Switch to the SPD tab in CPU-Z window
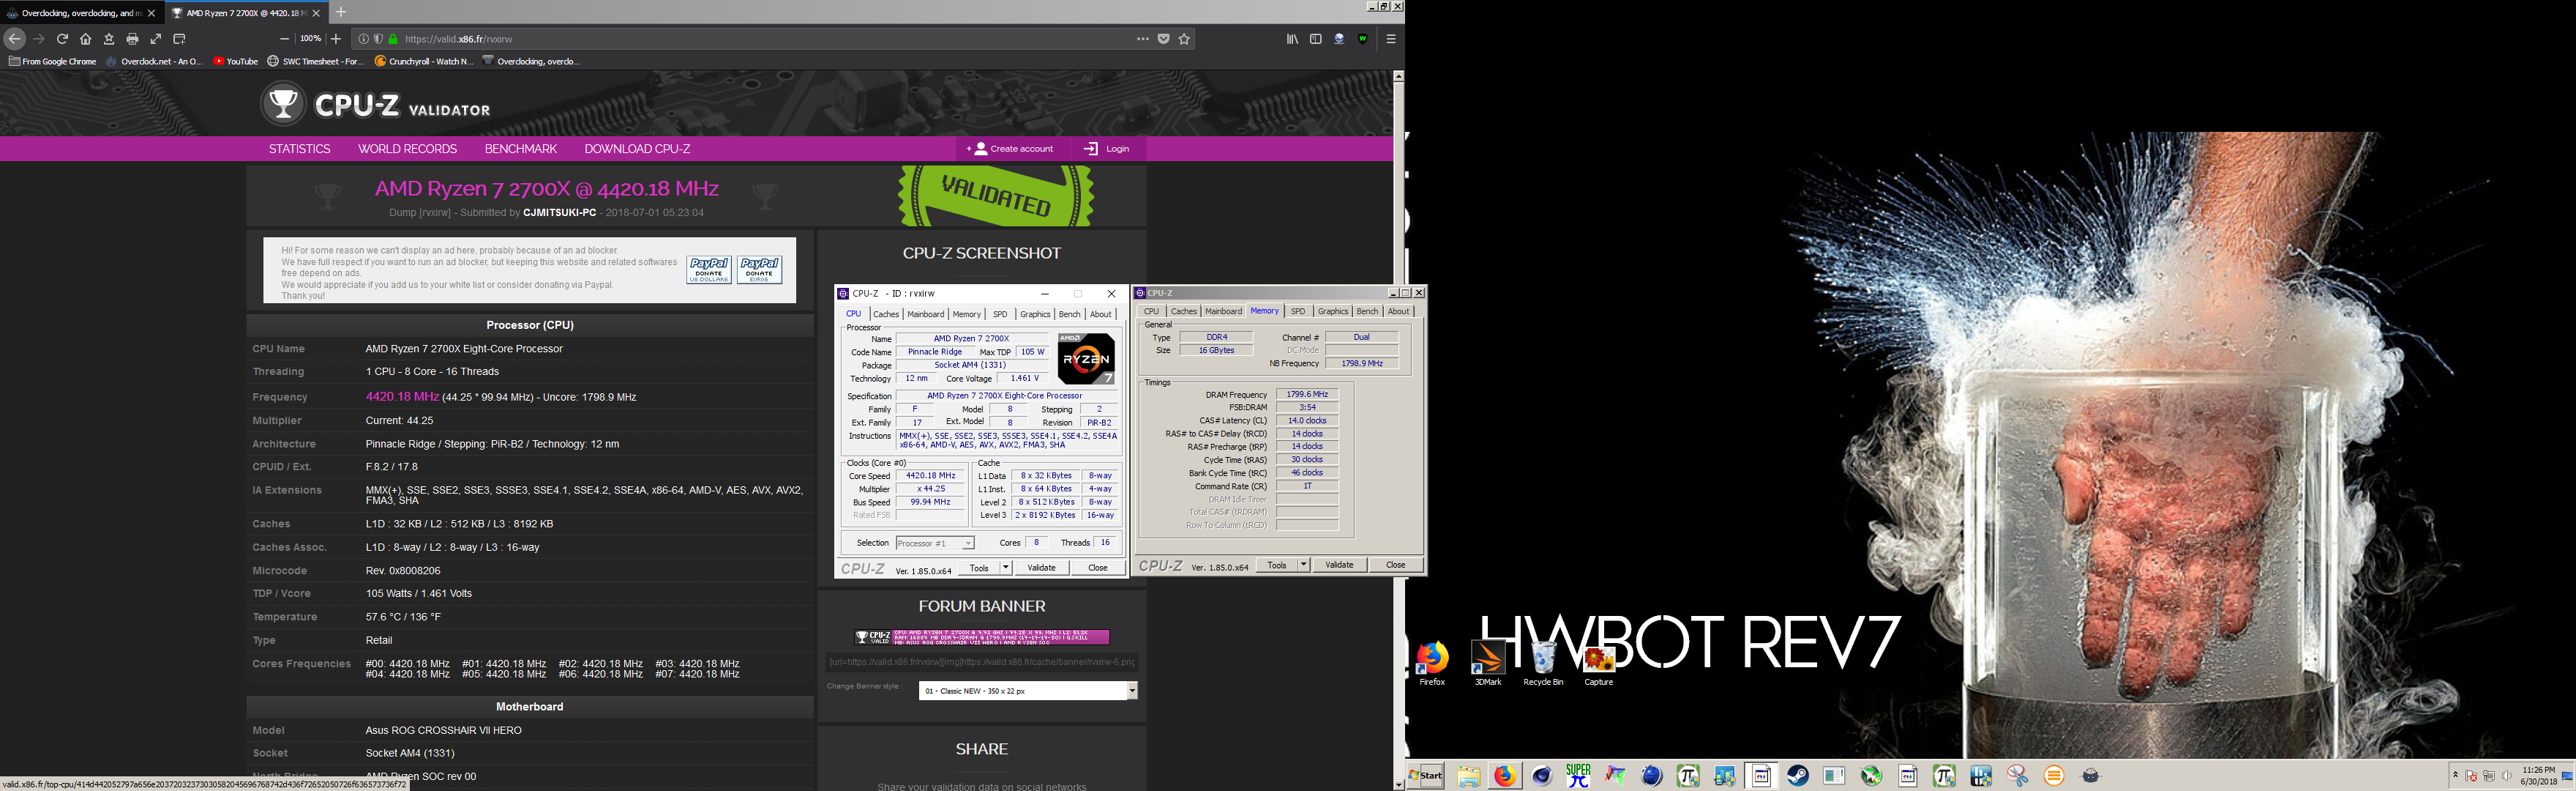Screen dimensions: 2576x791 click(1298, 311)
